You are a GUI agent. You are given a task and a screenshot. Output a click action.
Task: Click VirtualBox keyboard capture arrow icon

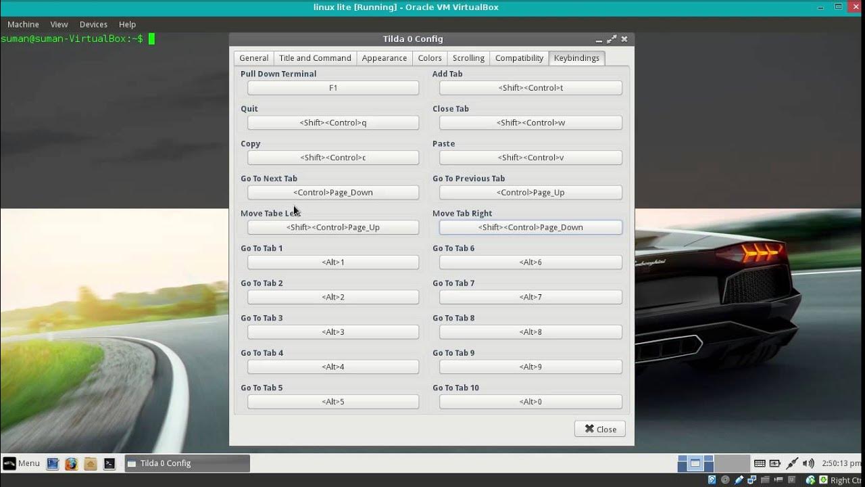coord(823,480)
